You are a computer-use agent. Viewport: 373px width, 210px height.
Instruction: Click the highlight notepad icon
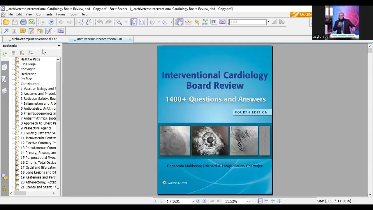[31, 31]
